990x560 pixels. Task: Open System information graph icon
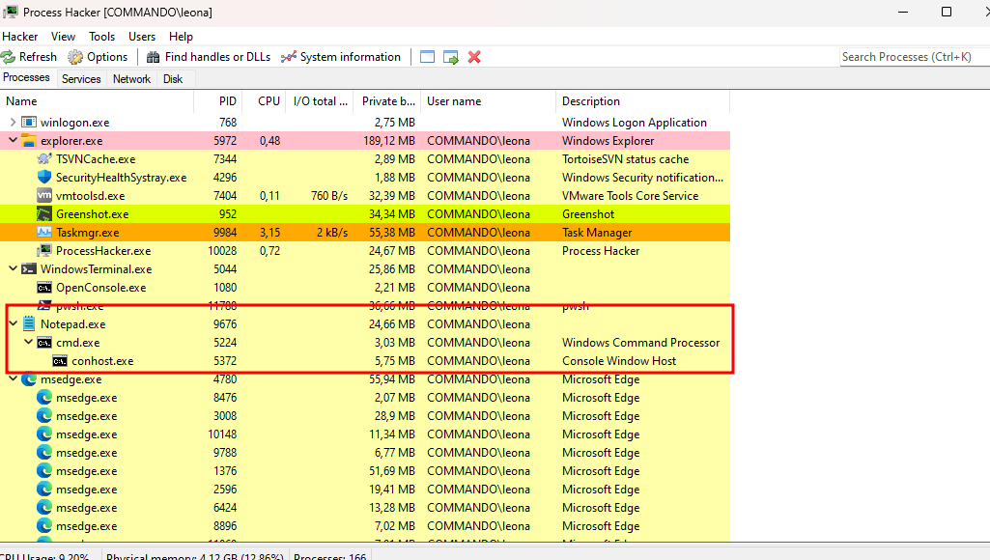[288, 57]
